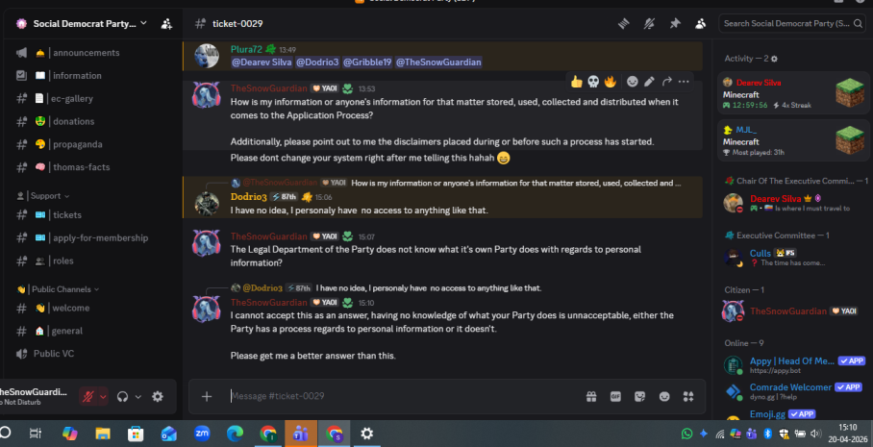This screenshot has width=873, height=447.
Task: Click the Message #ticket-0029 input field
Action: point(385,396)
